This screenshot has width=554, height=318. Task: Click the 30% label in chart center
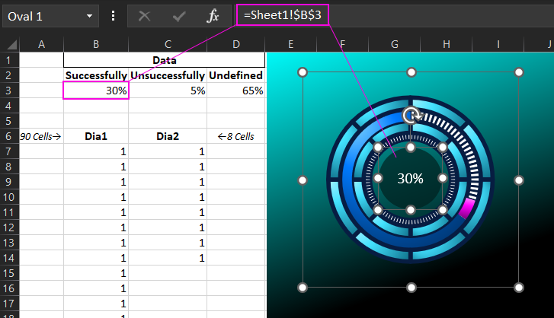click(410, 179)
